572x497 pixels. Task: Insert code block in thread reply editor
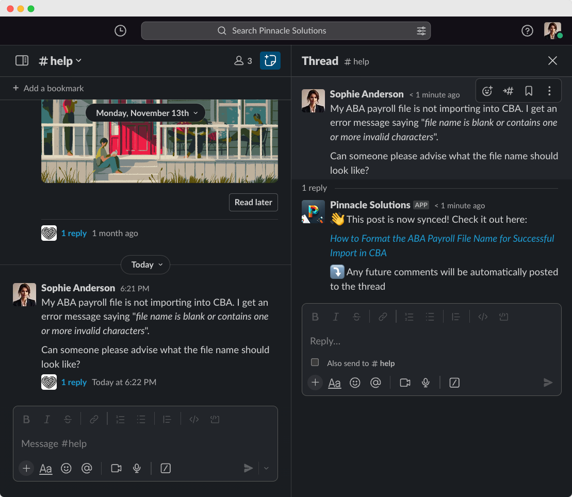click(x=503, y=317)
